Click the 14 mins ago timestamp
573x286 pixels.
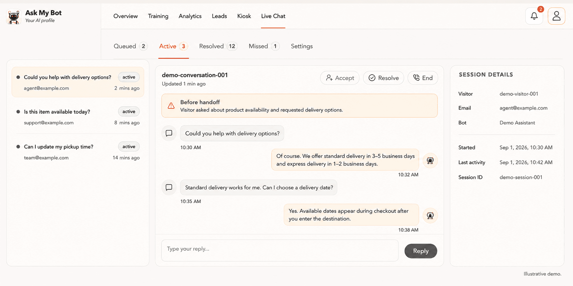pos(126,158)
